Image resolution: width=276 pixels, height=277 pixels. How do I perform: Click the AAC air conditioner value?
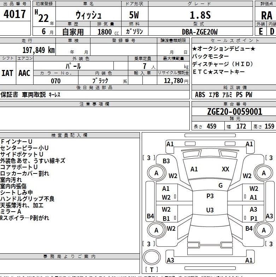click(24, 73)
